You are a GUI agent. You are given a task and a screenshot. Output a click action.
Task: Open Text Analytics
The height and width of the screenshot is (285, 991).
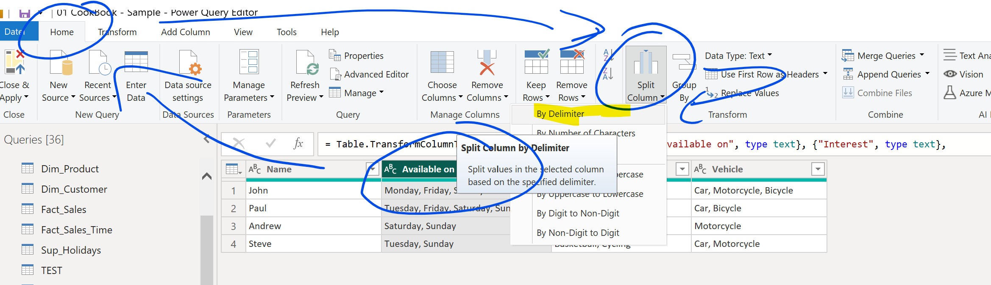967,55
